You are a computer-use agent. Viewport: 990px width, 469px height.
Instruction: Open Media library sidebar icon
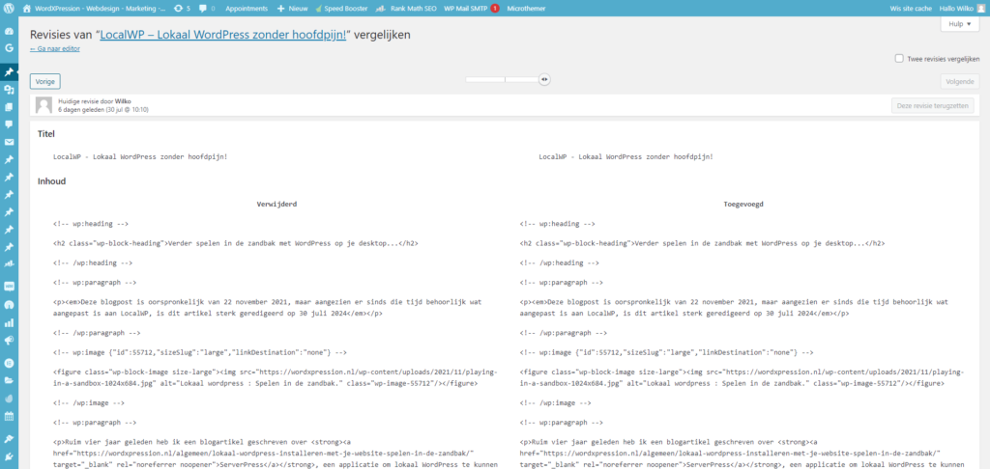tap(9, 90)
